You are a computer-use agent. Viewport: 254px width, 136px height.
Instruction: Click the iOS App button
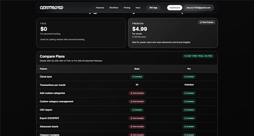[x=153, y=7]
